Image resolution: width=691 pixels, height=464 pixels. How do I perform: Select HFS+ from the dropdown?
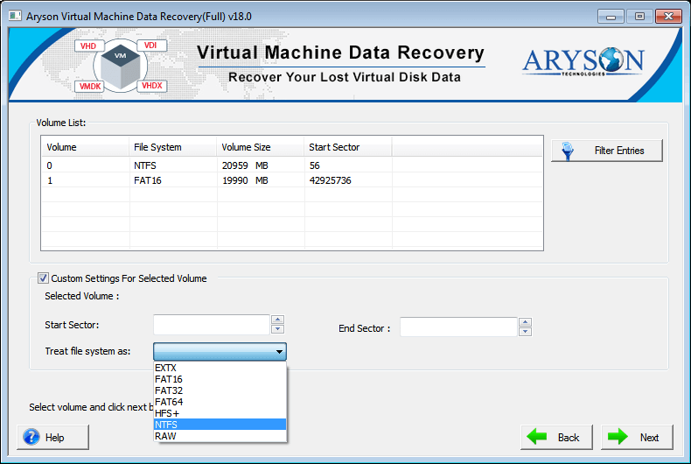tap(220, 413)
